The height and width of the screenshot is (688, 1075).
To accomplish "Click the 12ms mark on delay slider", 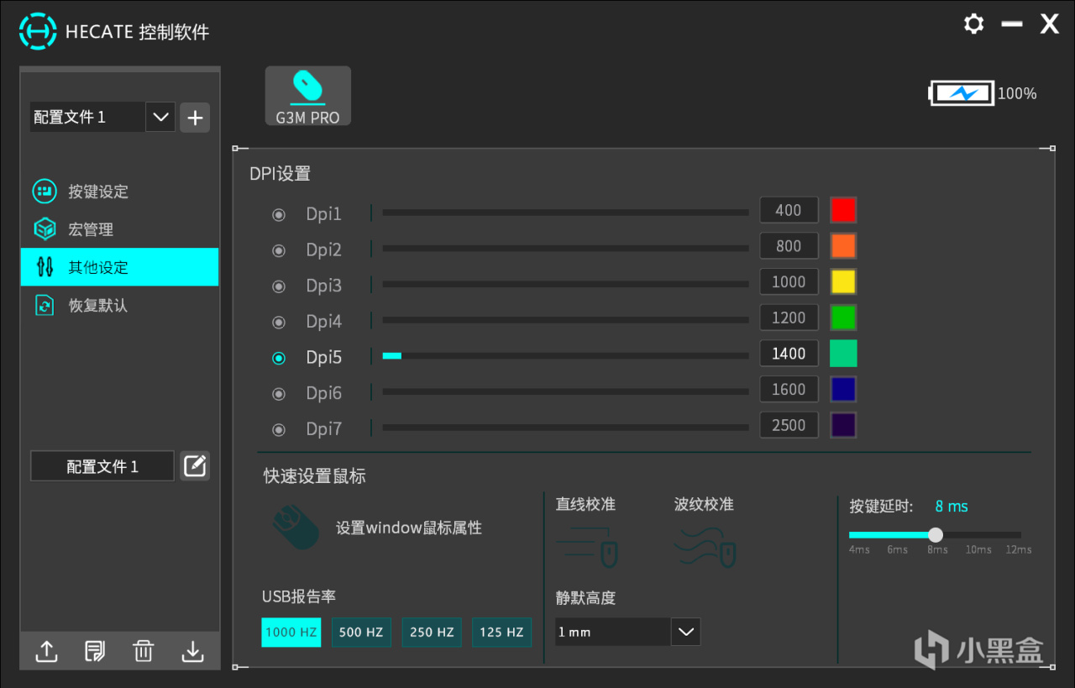I will pyautogui.click(x=1019, y=549).
